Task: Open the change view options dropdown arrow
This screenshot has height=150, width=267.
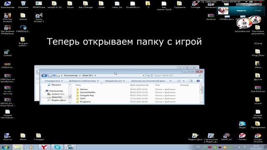Action: (184, 81)
